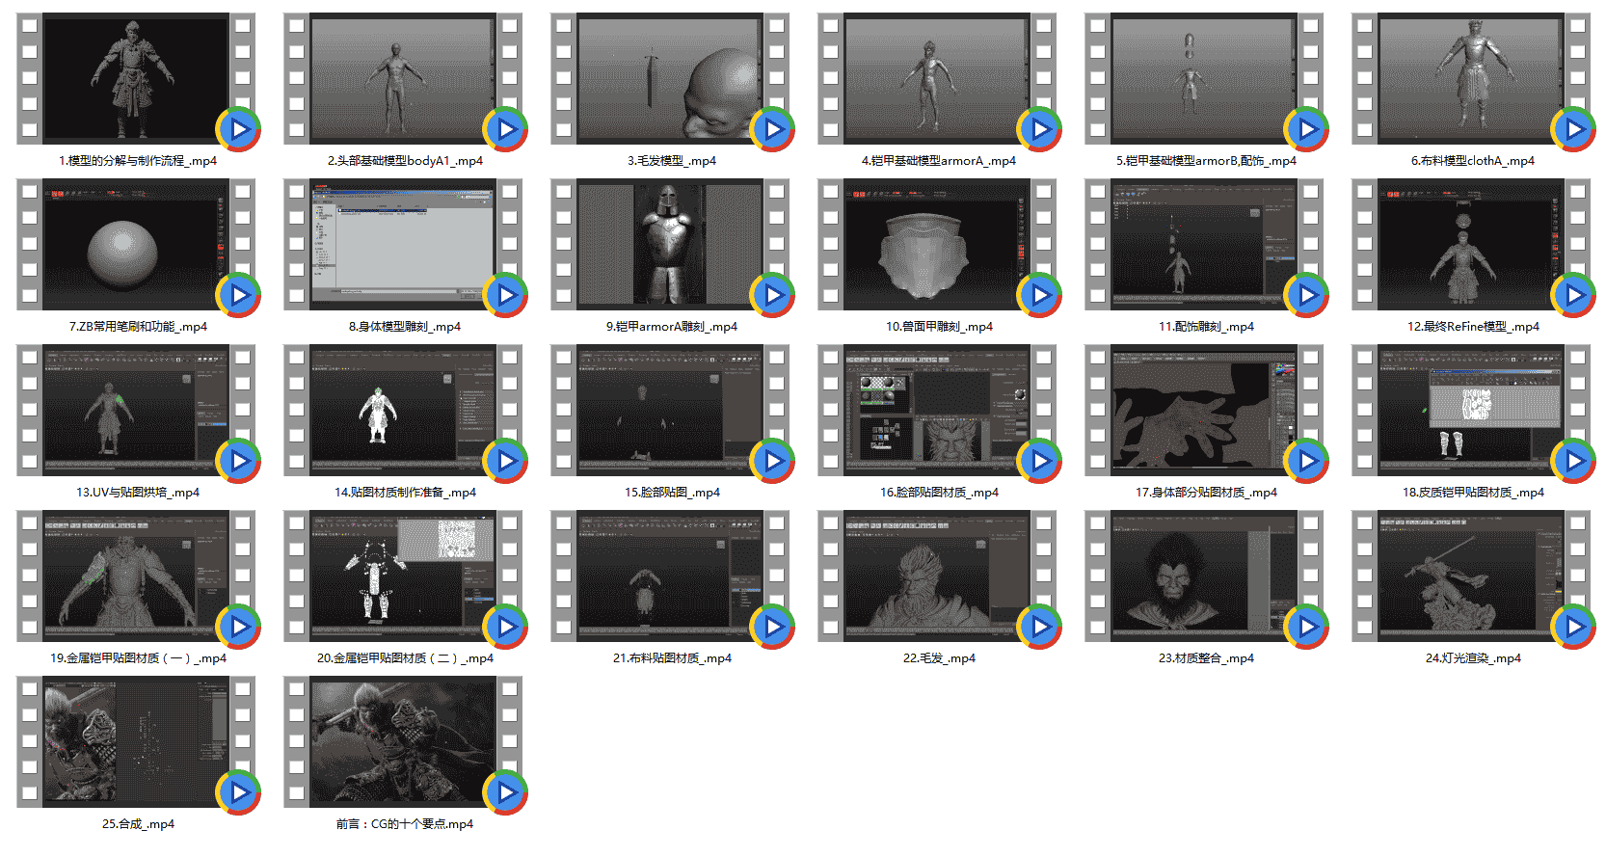1606x857 pixels.
Task: Open the 15.脸部贴图_.mp4 video icon
Action: [x=670, y=410]
